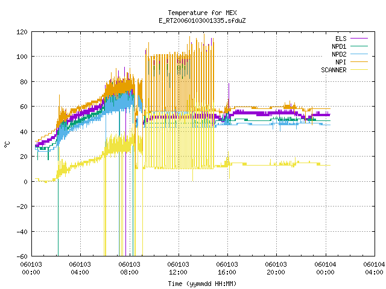The width and height of the screenshot is (386, 289).
Task: Click the 060104 00:00 x-axis tick label
Action: pyautogui.click(x=326, y=269)
